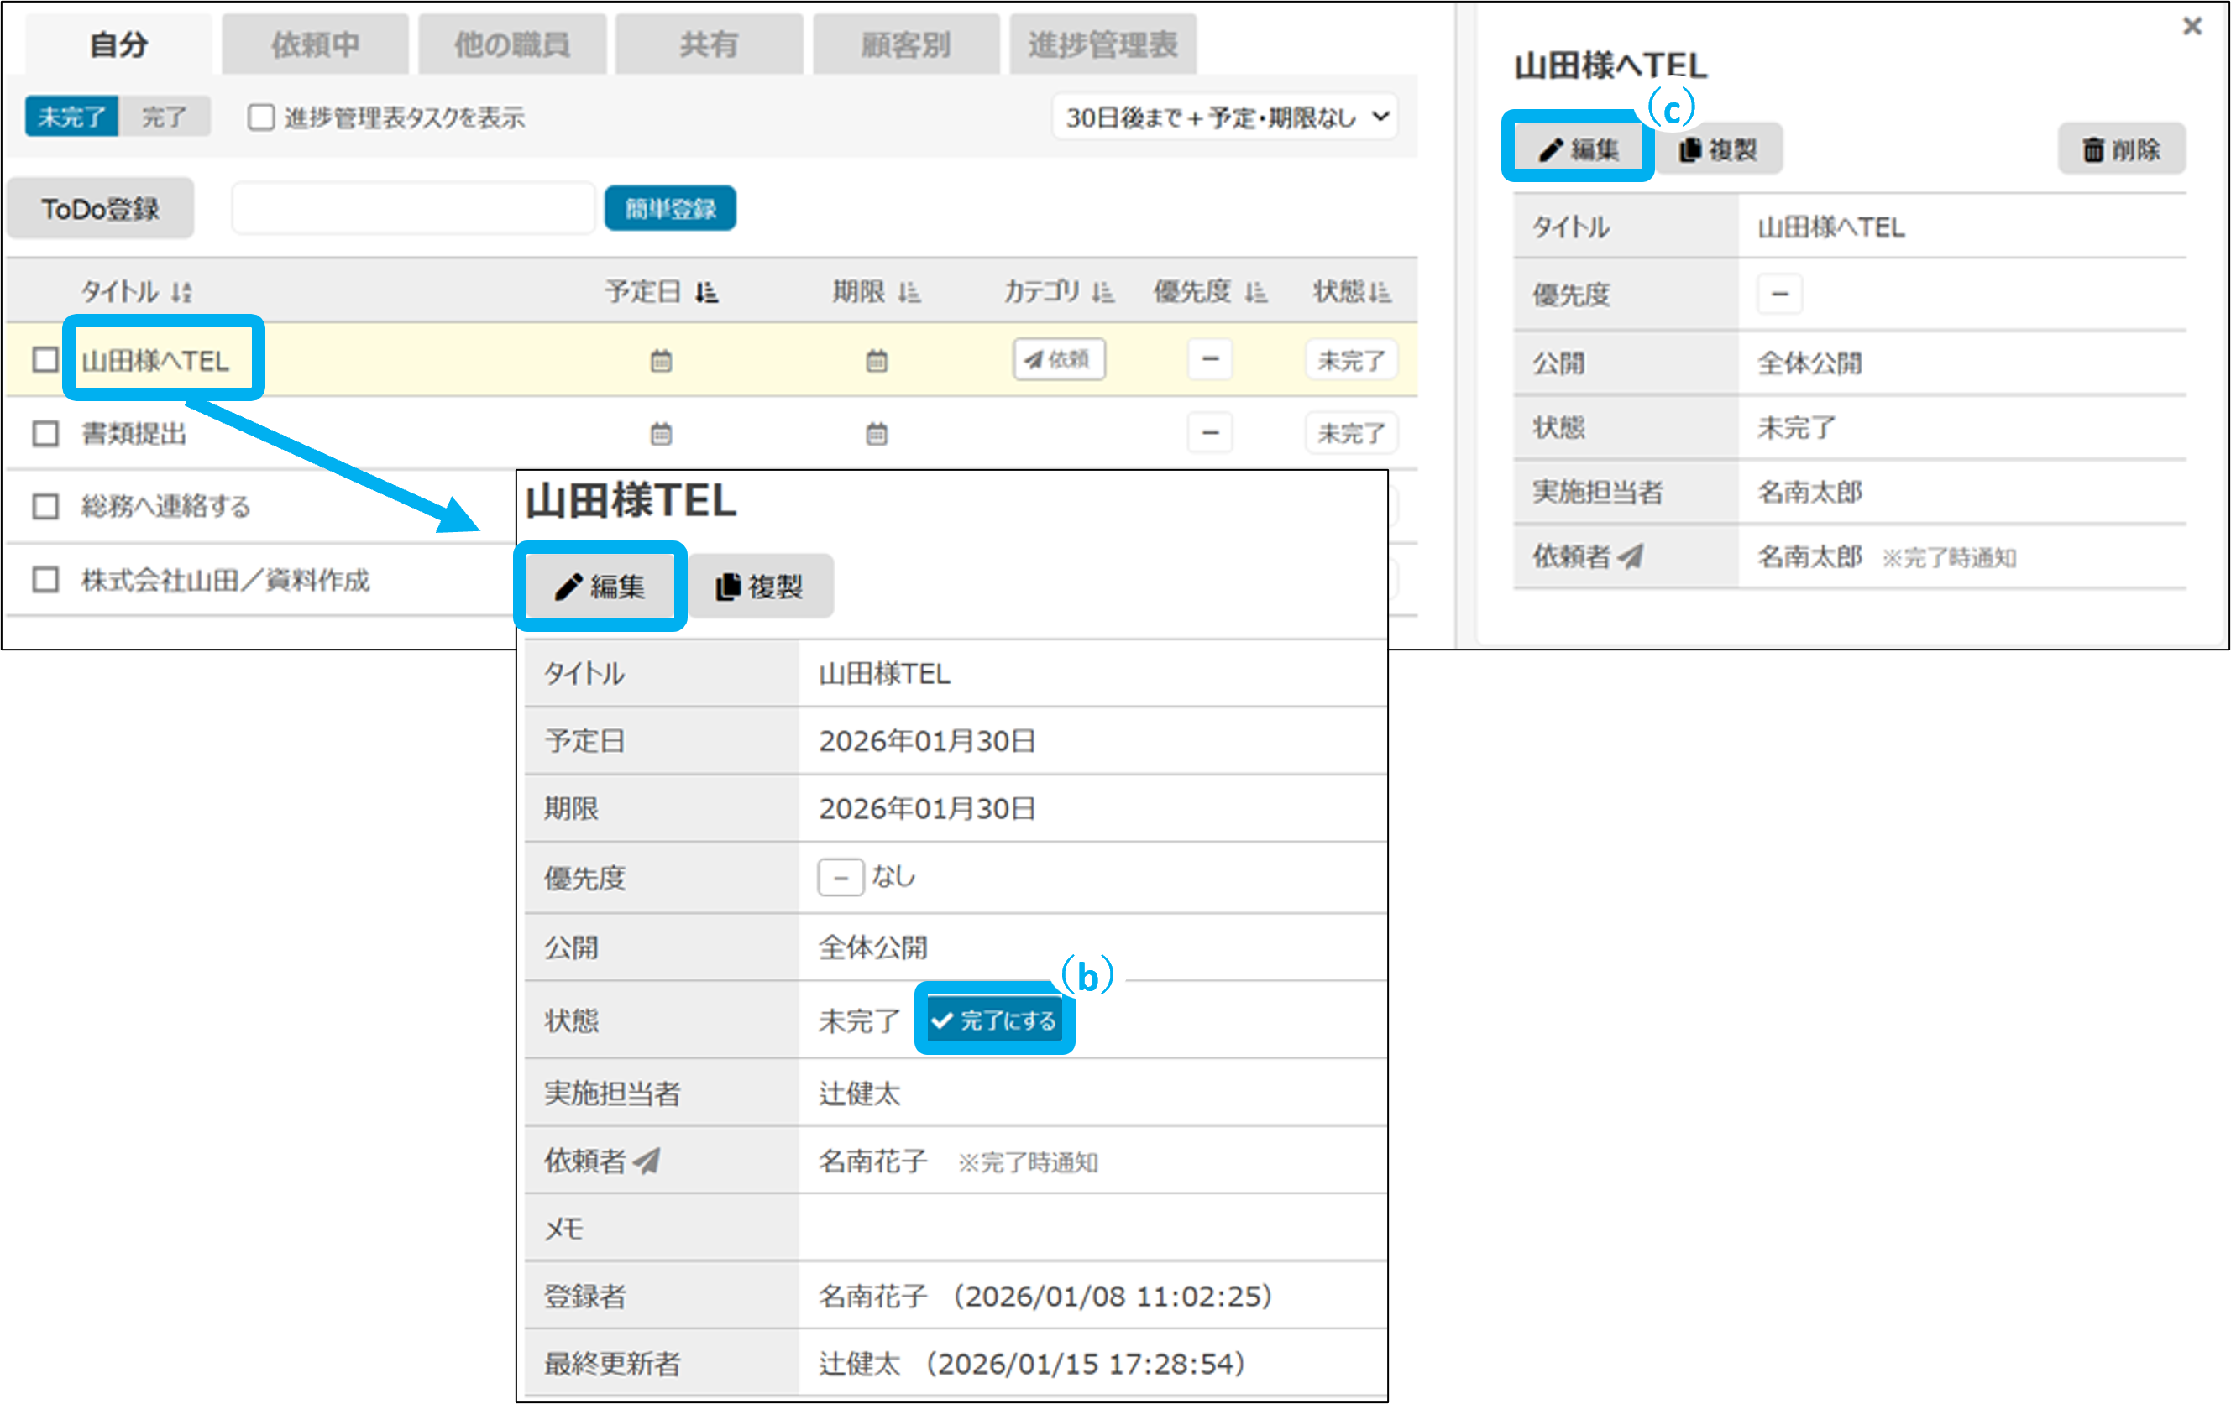
Task: Click the 依頼 category badge in the first row
Action: click(1058, 359)
